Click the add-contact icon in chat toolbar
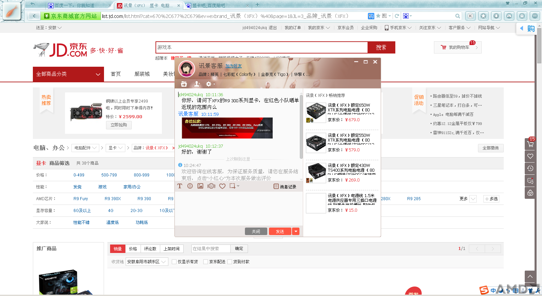The image size is (542, 296). [197, 84]
